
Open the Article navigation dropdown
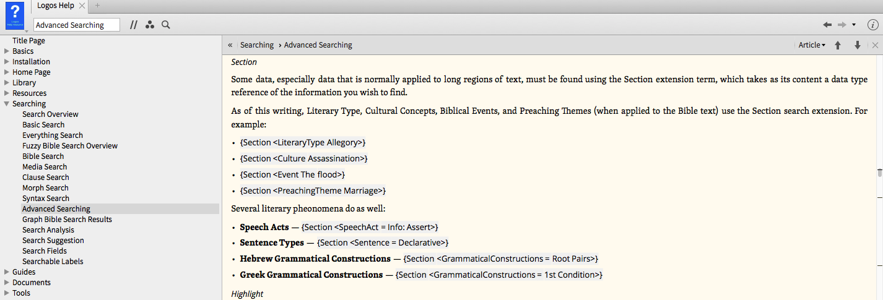tap(812, 45)
